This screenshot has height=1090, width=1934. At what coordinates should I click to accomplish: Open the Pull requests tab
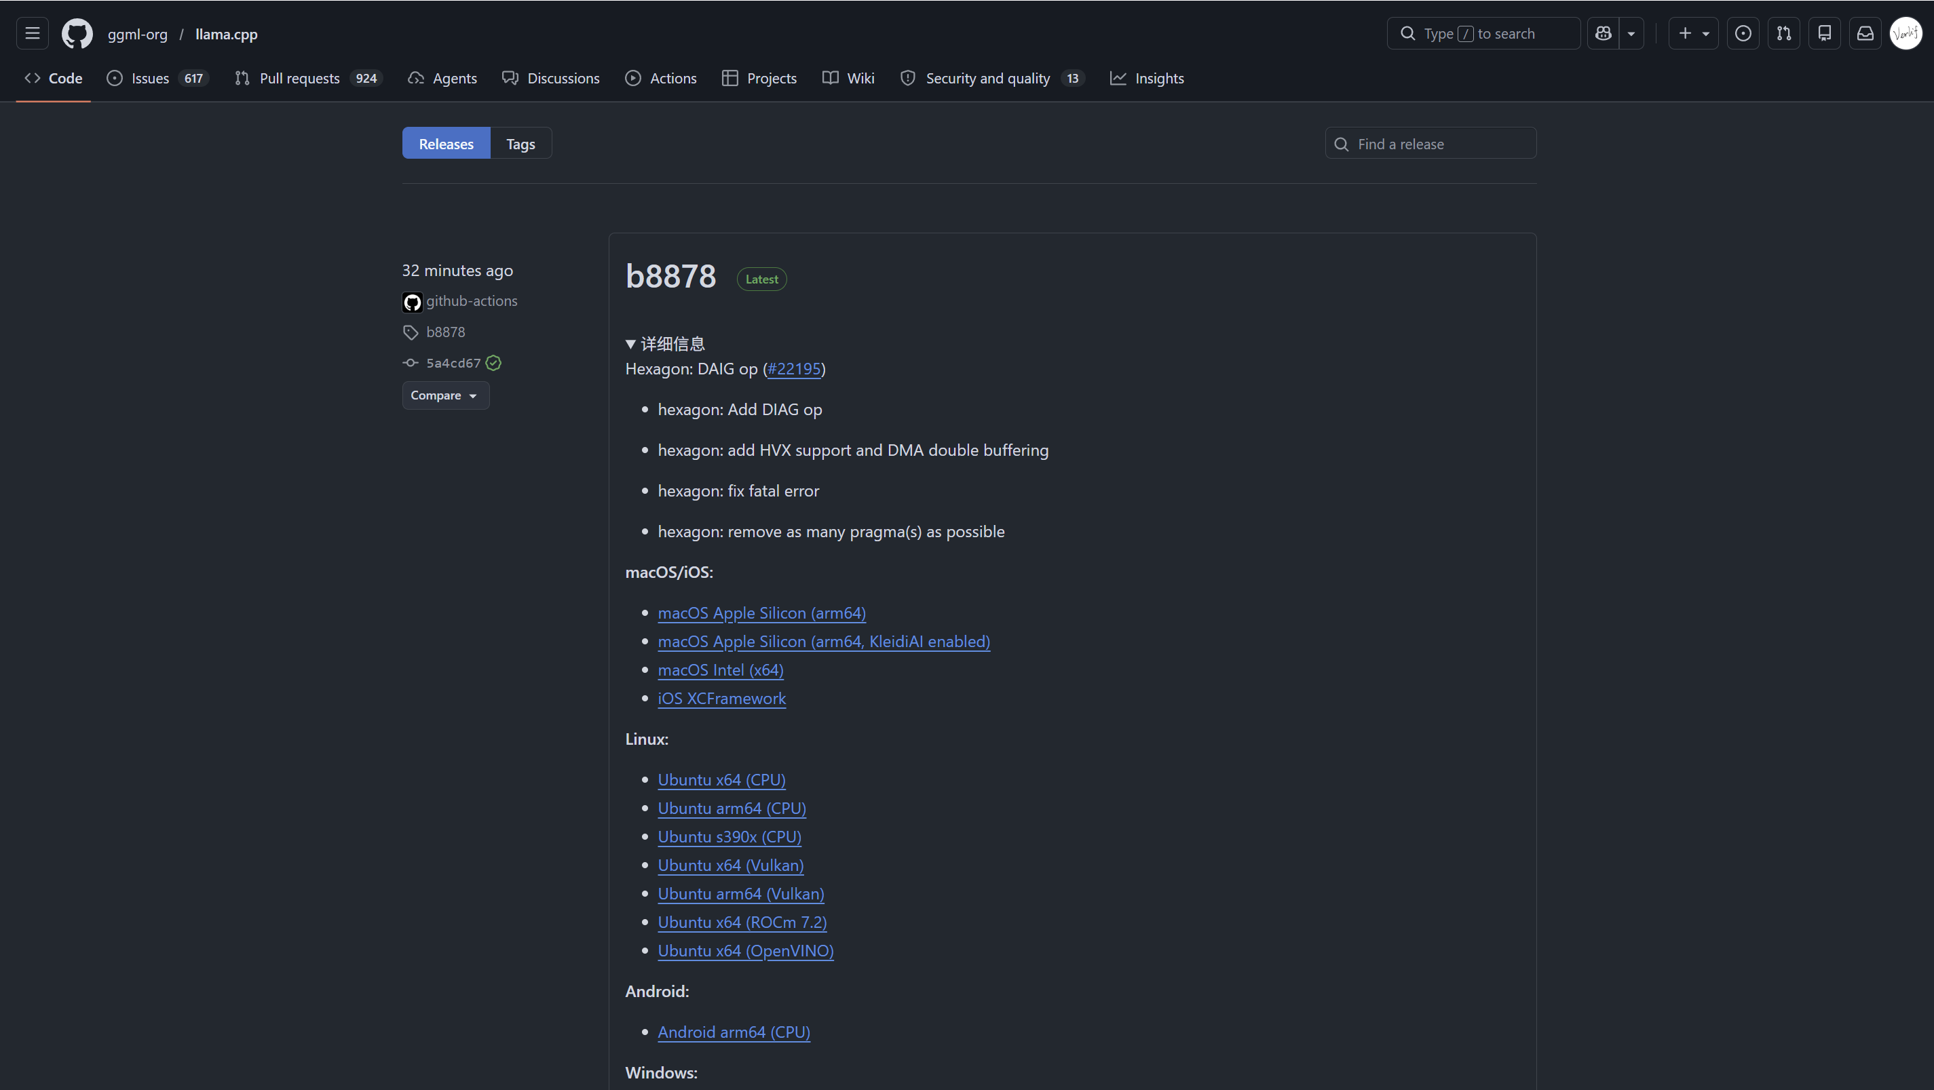(299, 79)
